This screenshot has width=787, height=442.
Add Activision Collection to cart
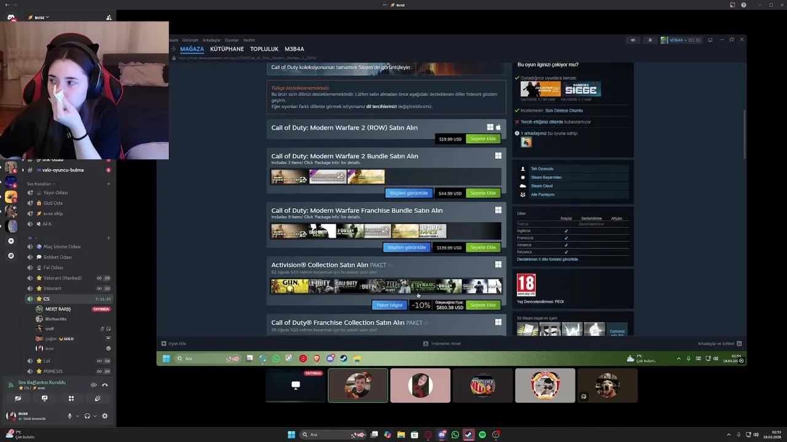click(483, 305)
